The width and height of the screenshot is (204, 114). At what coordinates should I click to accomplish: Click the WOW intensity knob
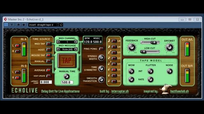tap(131, 71)
